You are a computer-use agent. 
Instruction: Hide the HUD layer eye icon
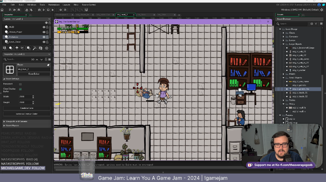[44, 27]
